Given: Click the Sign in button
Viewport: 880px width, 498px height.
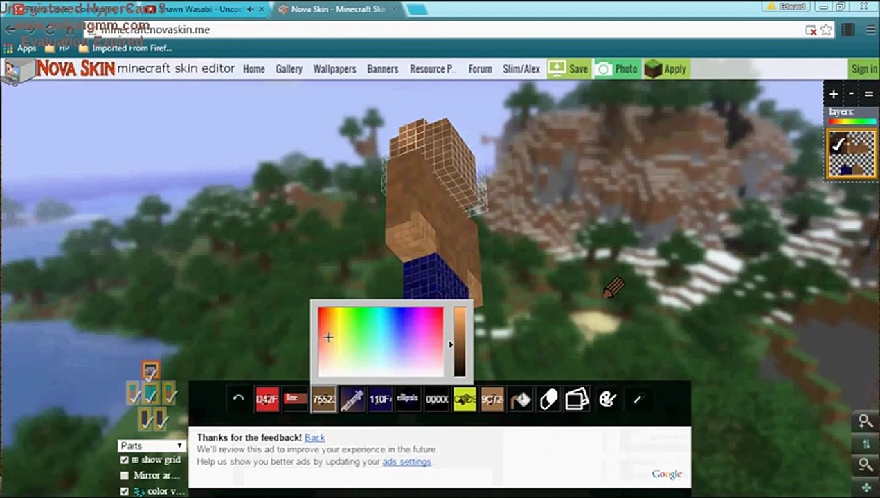Looking at the screenshot, I should 864,68.
